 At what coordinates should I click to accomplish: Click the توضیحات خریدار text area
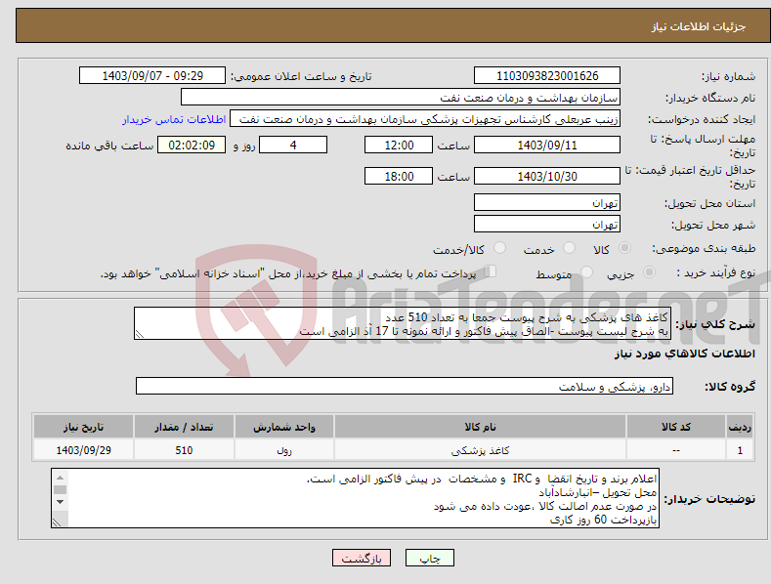click(355, 498)
